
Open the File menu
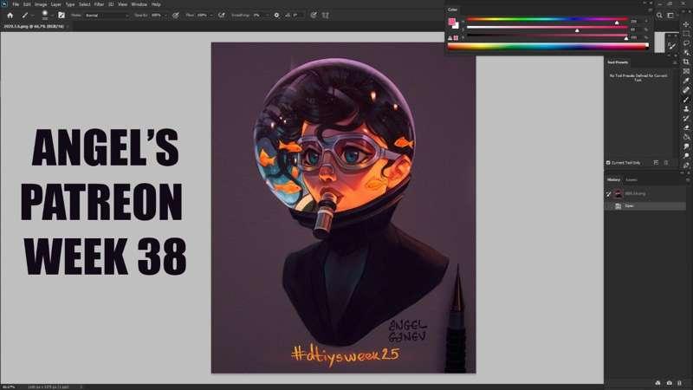(x=16, y=4)
